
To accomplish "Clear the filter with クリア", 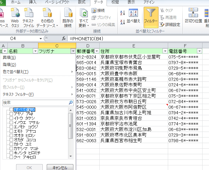I will (x=167, y=11).
